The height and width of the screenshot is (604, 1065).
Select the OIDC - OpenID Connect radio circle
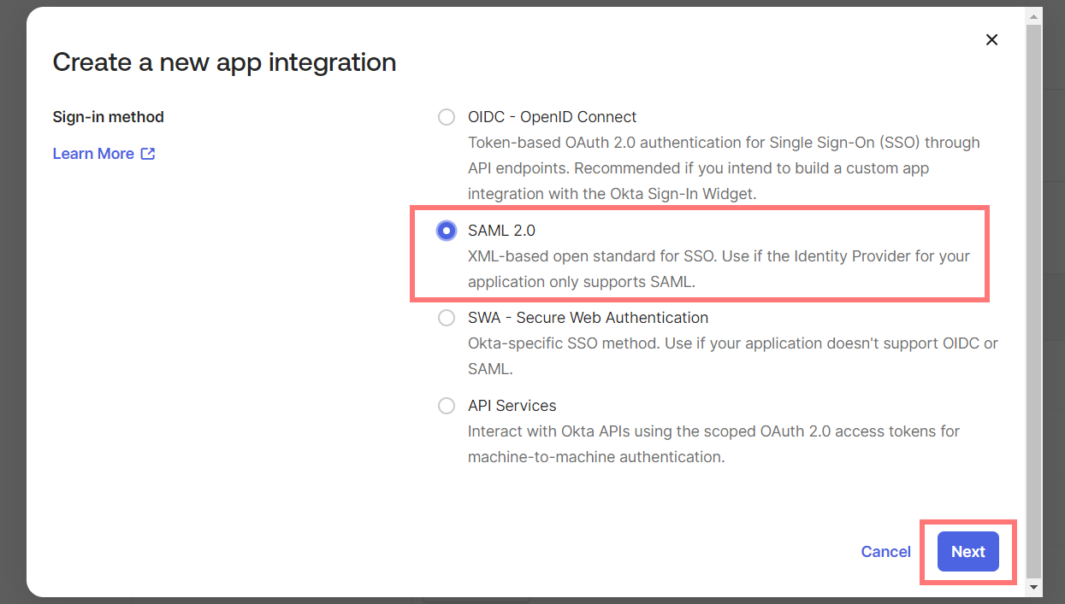click(447, 117)
